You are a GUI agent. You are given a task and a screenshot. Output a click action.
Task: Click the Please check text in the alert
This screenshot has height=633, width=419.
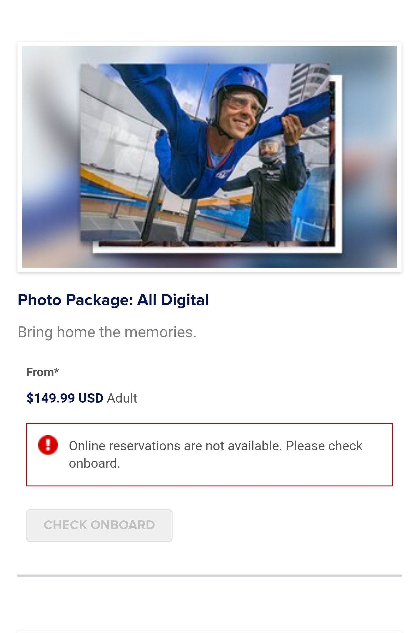[x=324, y=446]
